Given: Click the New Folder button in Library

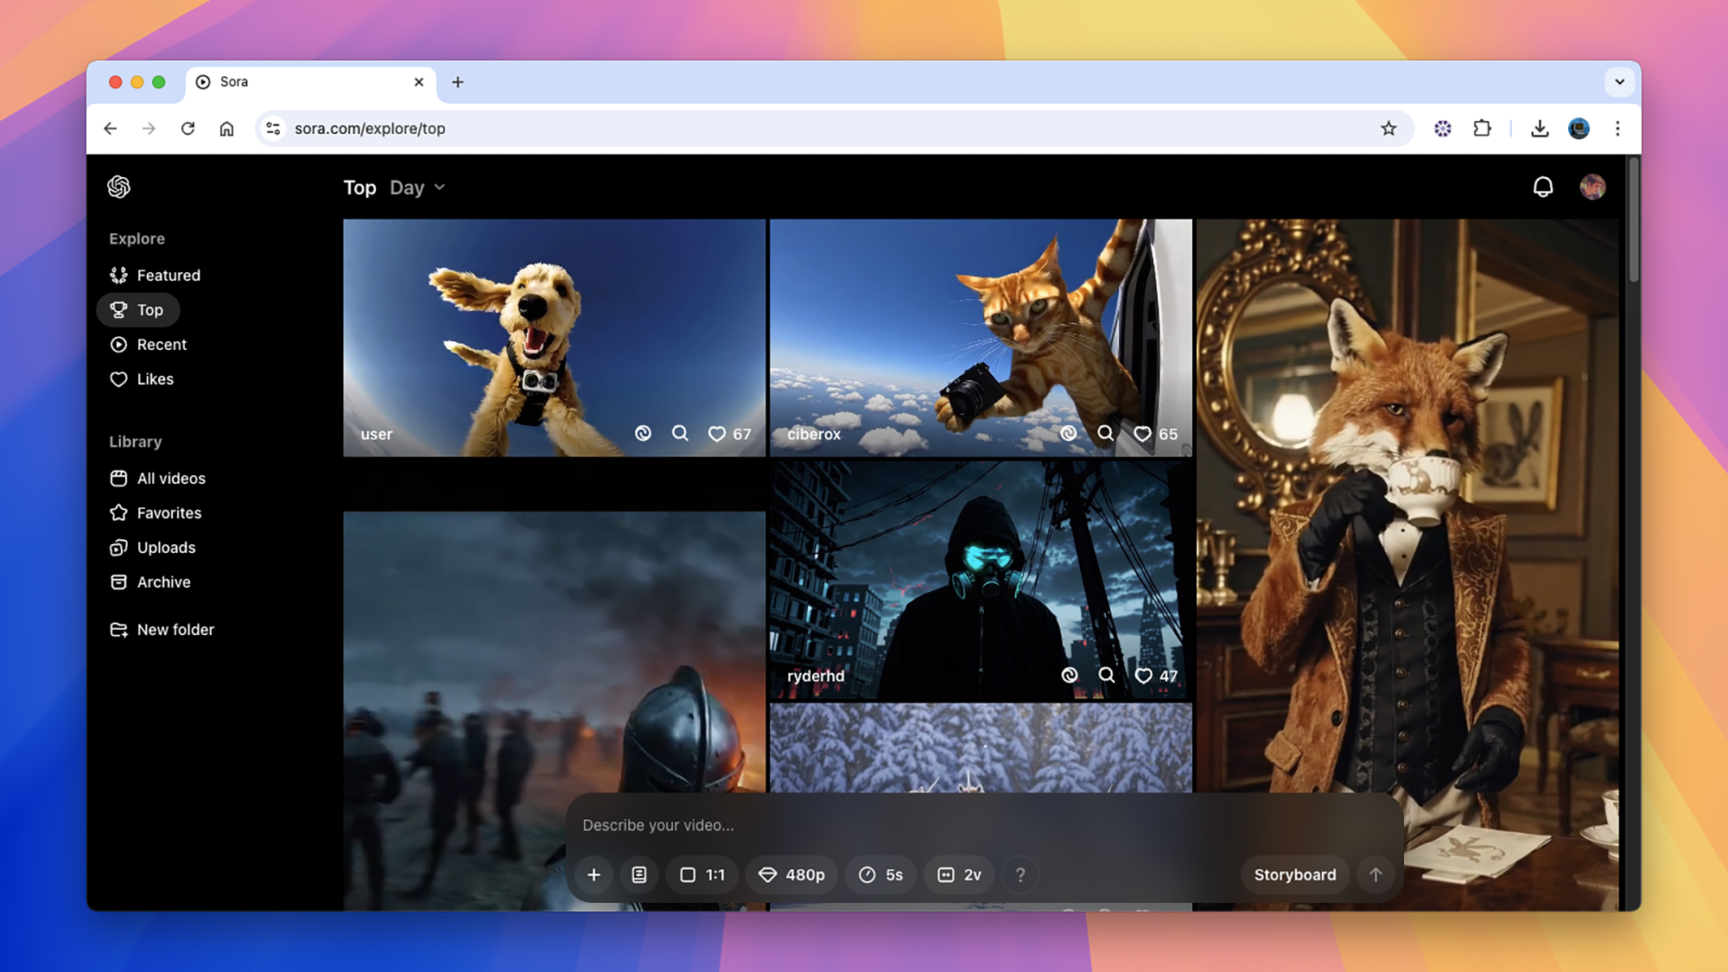Looking at the screenshot, I should (x=175, y=629).
